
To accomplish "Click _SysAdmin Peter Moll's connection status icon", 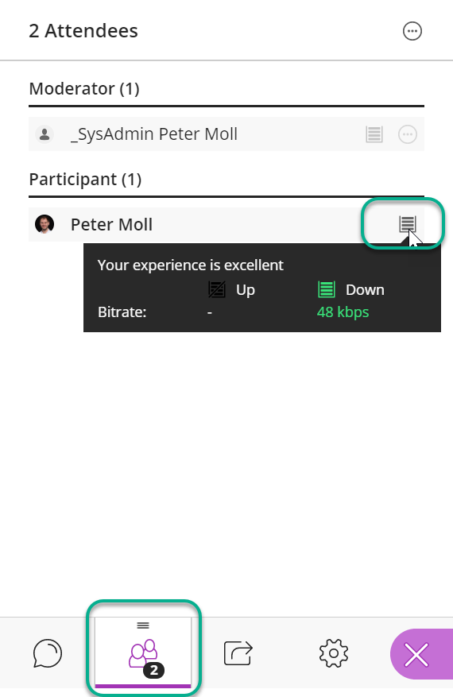I will tap(374, 134).
